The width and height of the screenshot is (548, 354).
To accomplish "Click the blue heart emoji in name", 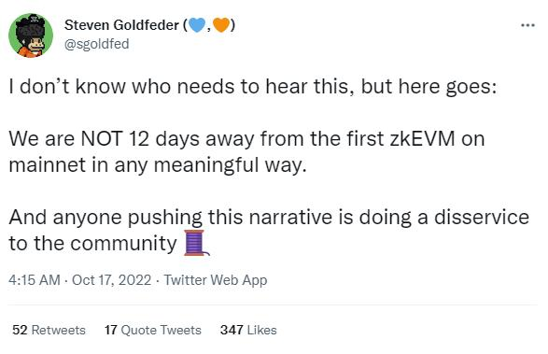I will 197,25.
